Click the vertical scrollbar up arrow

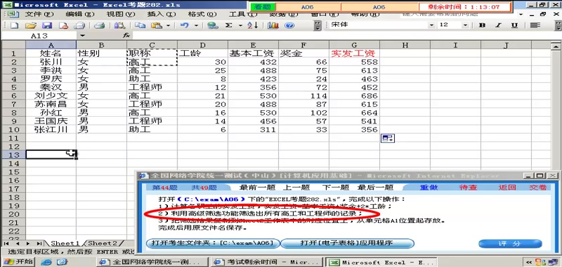pyautogui.click(x=556, y=45)
